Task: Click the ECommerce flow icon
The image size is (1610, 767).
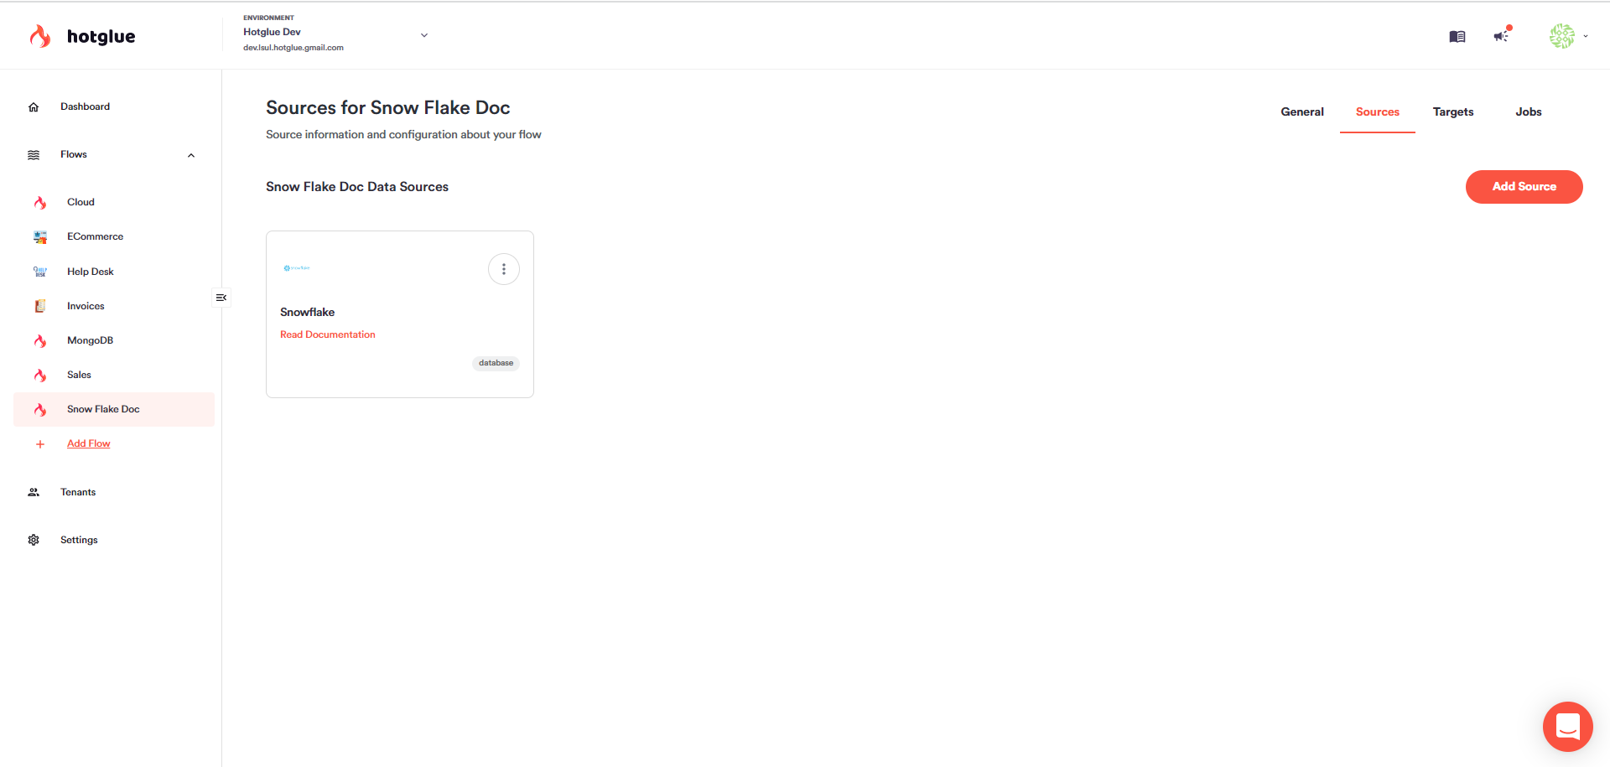Action: [40, 237]
